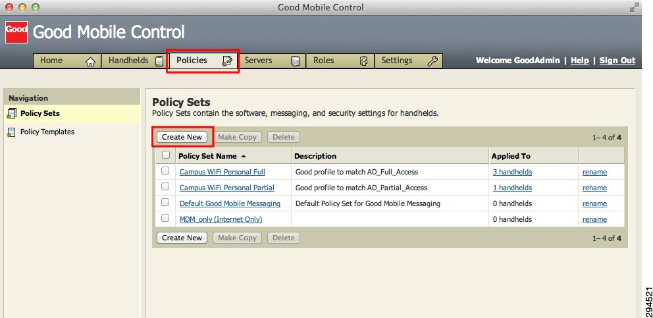
Task: Sort by the Policy Set Name column arrow
Action: [x=244, y=156]
